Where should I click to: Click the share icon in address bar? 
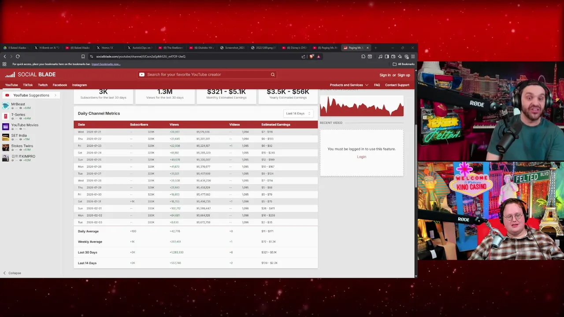click(303, 56)
